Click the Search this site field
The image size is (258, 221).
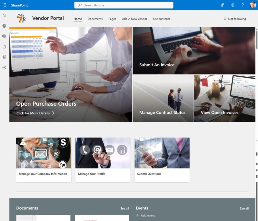[x=124, y=5]
